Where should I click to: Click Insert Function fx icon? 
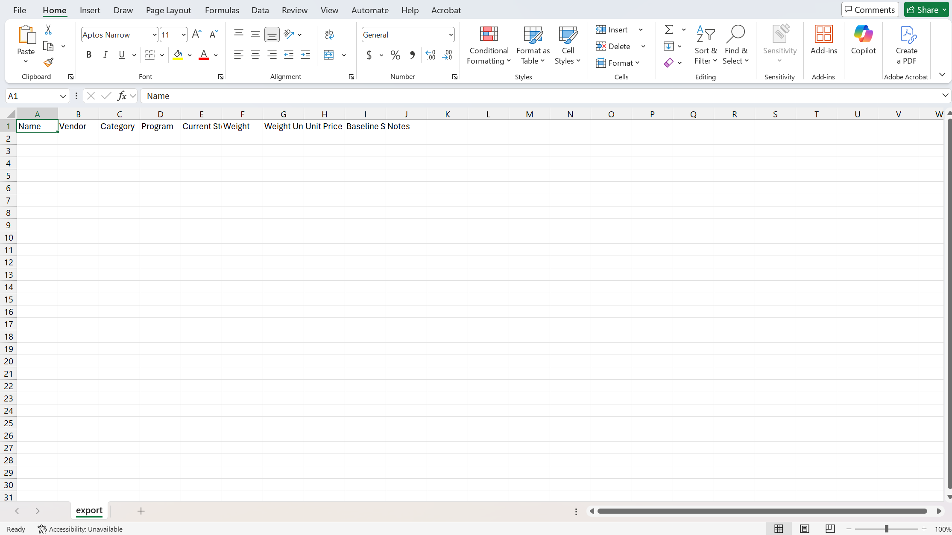point(122,96)
